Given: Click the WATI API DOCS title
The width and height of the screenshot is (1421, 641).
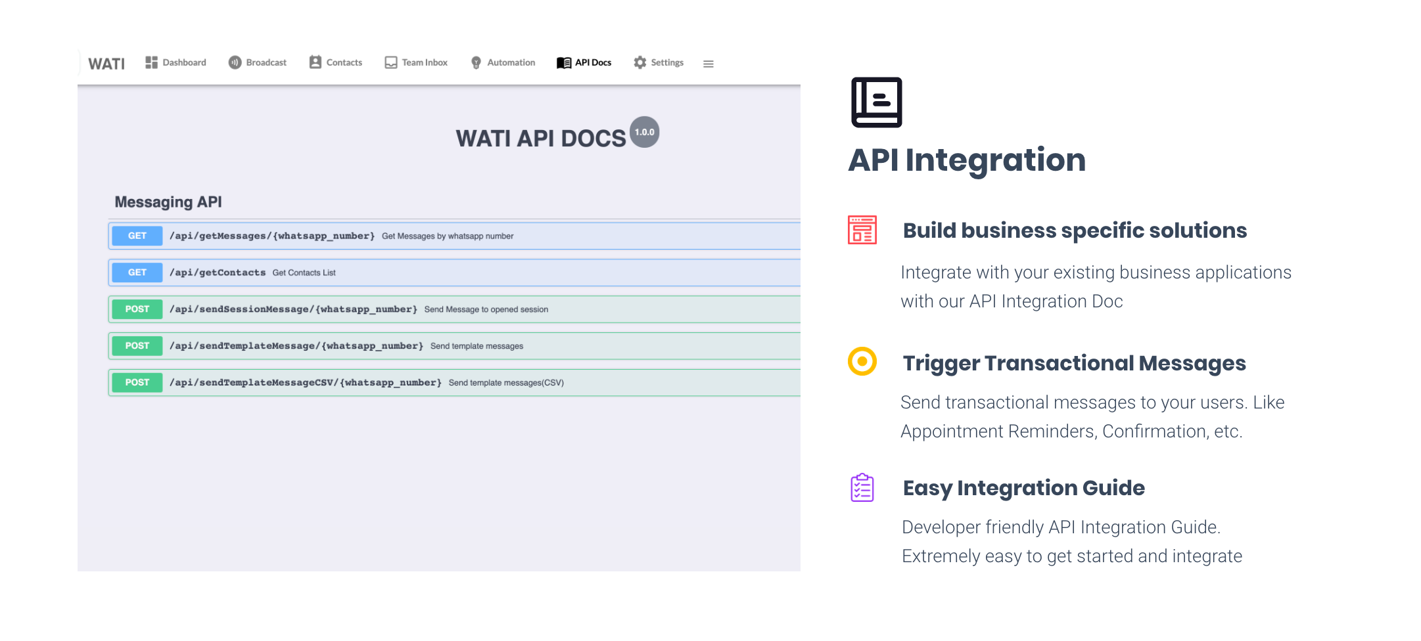Looking at the screenshot, I should click(541, 139).
